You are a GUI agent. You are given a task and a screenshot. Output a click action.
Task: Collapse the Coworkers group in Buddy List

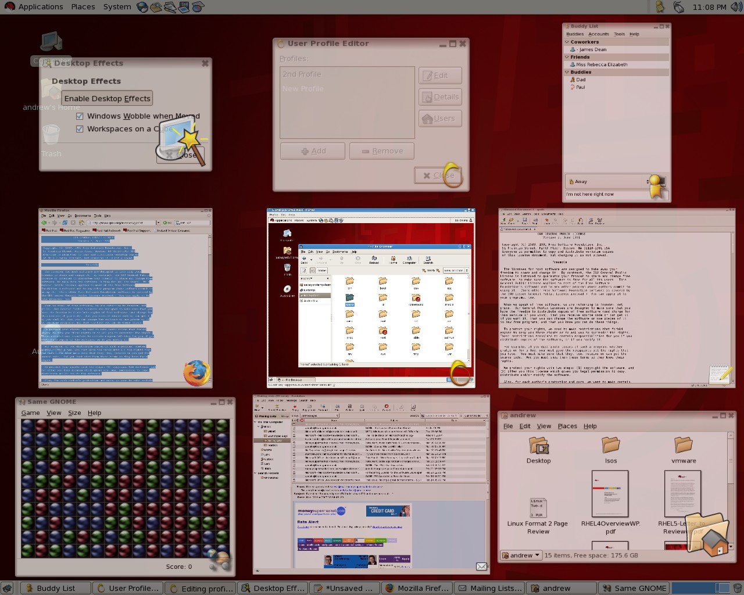point(567,42)
